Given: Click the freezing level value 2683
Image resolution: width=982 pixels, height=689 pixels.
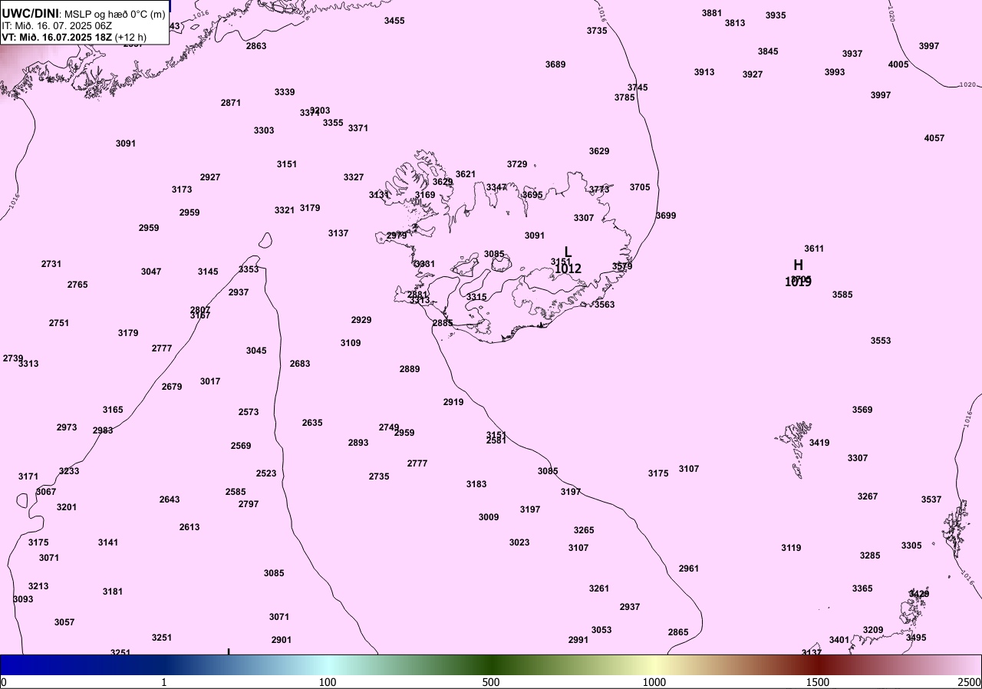Looking at the screenshot, I should click(x=300, y=364).
